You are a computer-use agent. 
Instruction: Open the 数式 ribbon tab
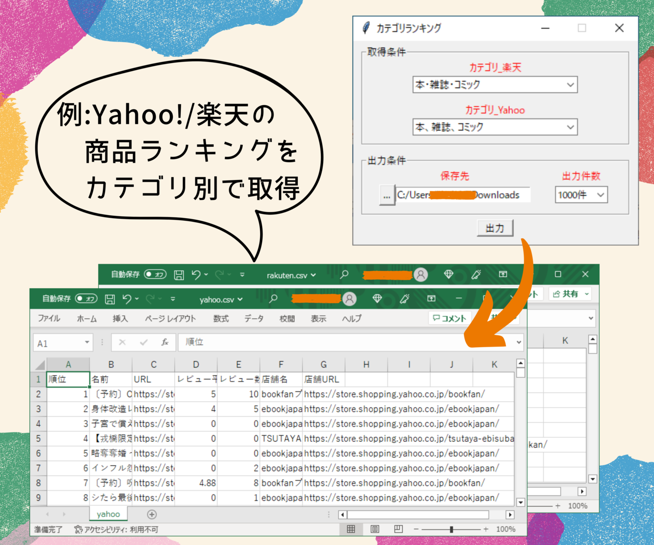tap(221, 318)
